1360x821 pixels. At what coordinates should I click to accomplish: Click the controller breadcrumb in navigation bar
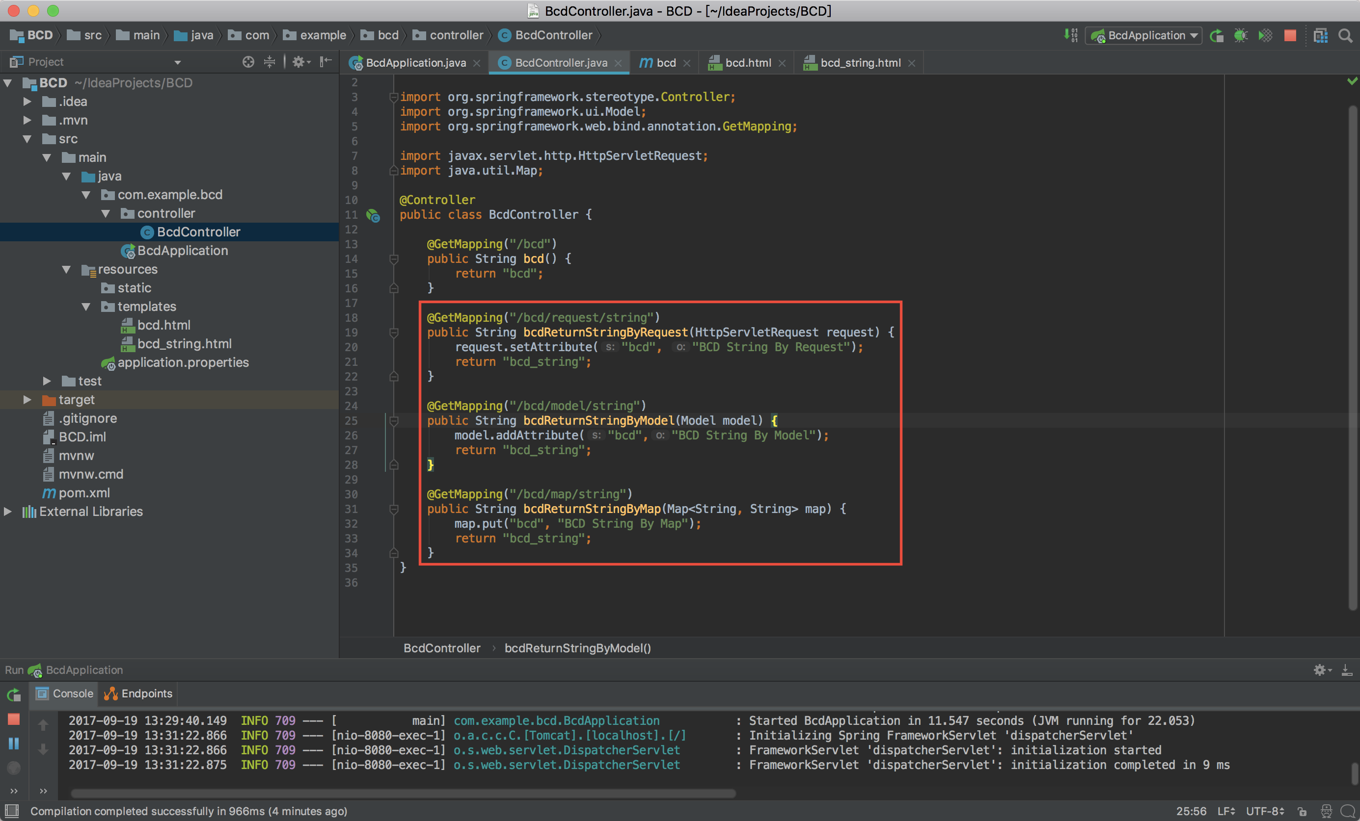(456, 35)
